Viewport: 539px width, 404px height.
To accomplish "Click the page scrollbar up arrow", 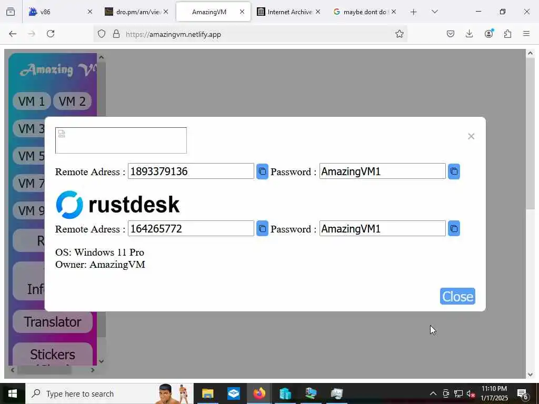I will (x=530, y=53).
